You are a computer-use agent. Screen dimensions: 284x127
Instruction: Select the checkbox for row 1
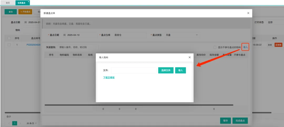pos(9,45)
